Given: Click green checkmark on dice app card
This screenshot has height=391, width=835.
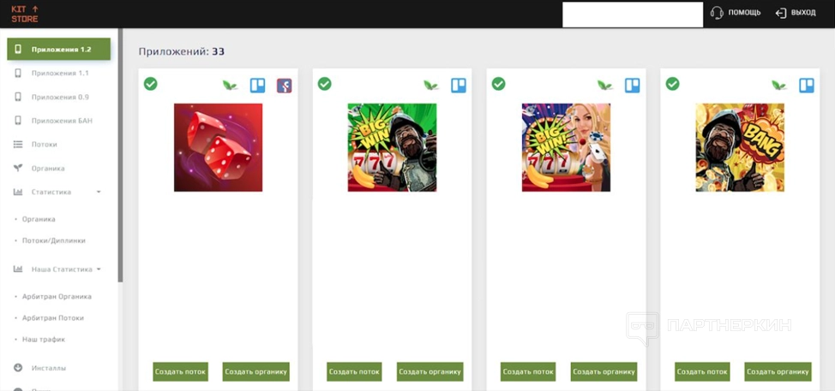Looking at the screenshot, I should click(x=151, y=83).
